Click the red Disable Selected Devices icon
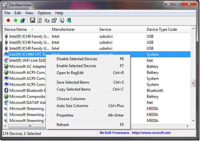This screenshot has width=200, height=141. [x=8, y=21]
